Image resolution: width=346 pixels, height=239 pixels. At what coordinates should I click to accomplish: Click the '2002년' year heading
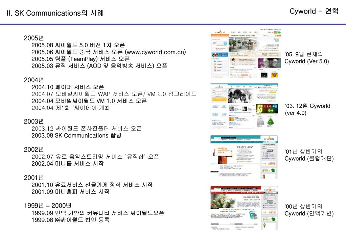(34, 149)
